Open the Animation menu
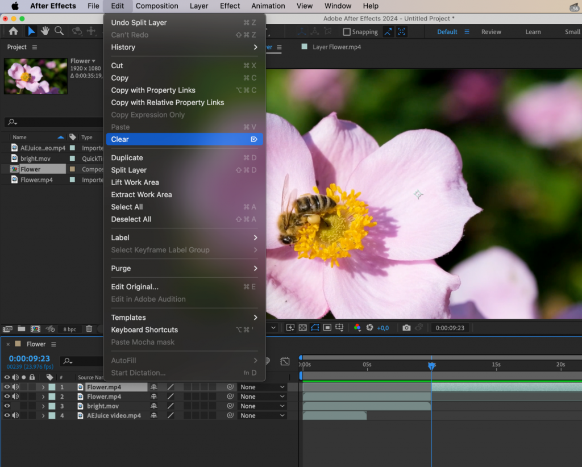This screenshot has height=467, width=582. [268, 6]
